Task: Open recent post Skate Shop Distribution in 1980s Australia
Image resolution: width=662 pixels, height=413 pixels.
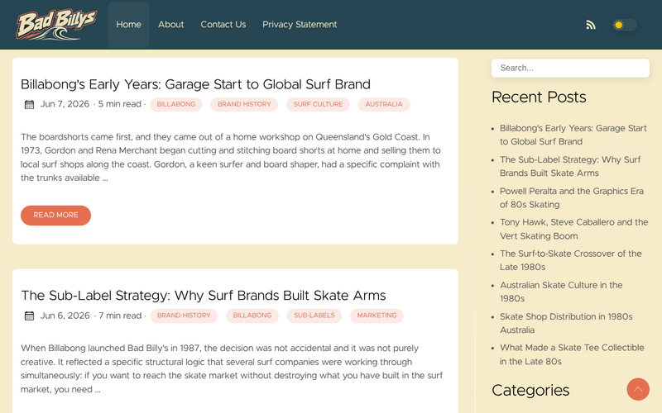Action: (566, 323)
